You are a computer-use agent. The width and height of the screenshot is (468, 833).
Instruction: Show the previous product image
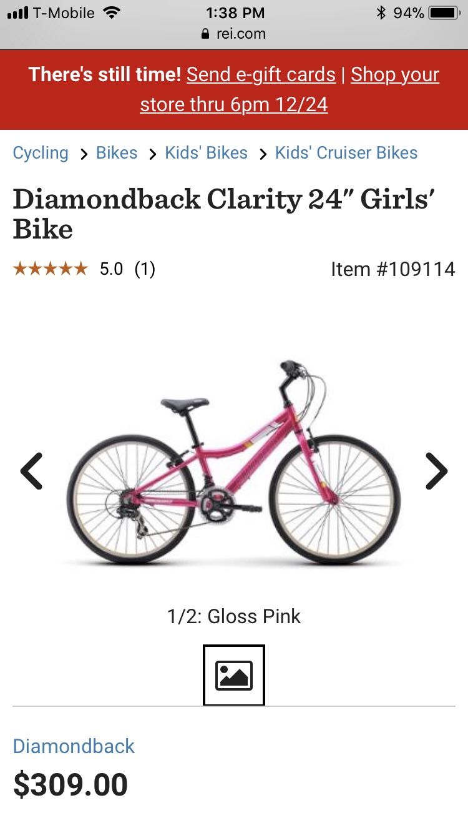click(31, 471)
